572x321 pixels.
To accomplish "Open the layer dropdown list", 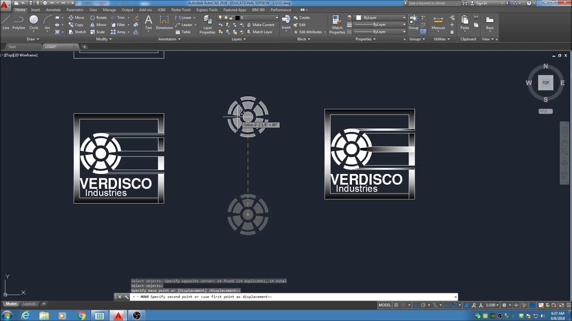I will 248,18.
